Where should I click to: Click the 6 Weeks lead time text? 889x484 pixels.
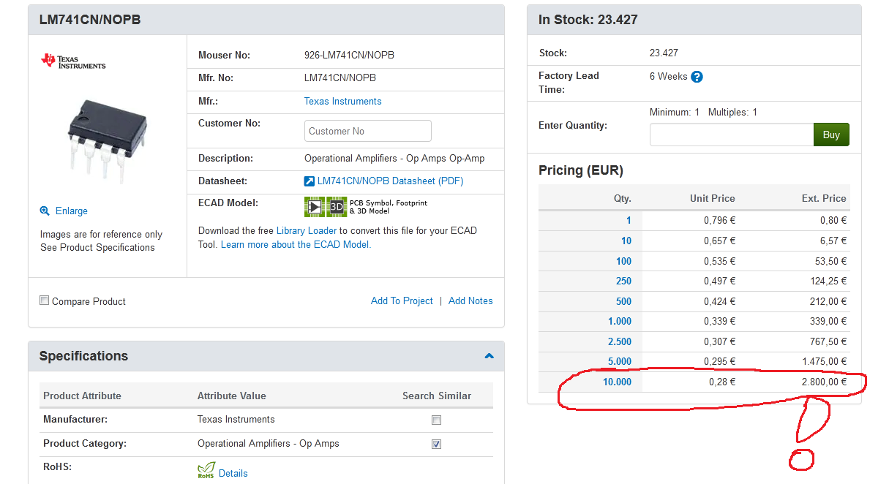tap(669, 76)
